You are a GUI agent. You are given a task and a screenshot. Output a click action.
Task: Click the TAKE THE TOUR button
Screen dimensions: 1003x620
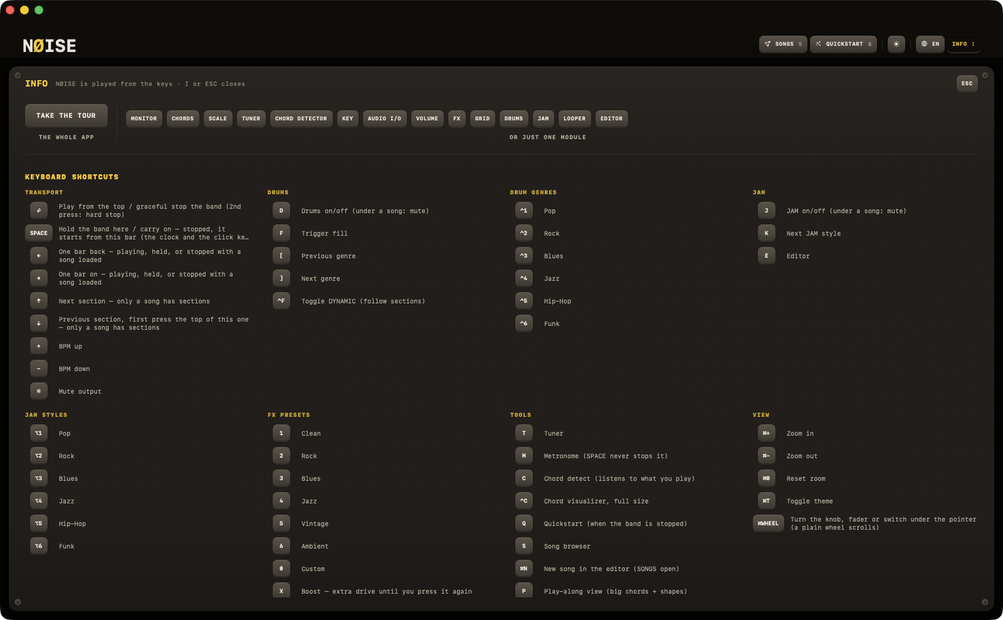(x=66, y=115)
